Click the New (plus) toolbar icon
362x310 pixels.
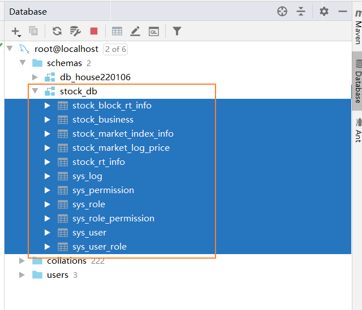16,32
